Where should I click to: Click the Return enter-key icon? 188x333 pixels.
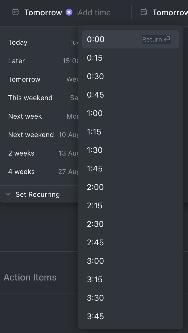(167, 39)
